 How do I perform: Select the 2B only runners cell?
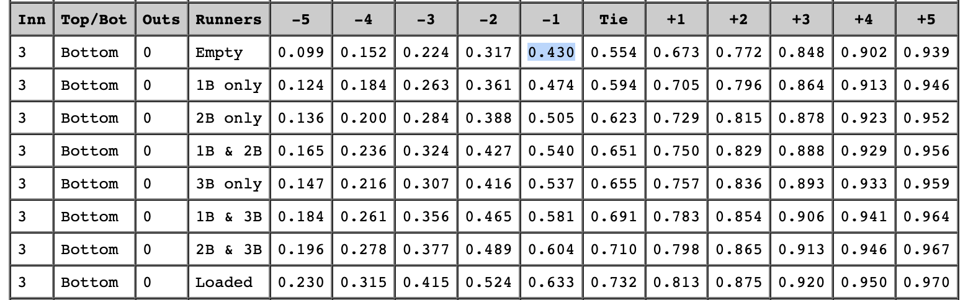[228, 118]
